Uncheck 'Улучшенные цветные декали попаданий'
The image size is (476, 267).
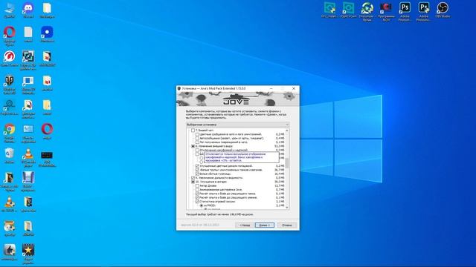point(197,166)
